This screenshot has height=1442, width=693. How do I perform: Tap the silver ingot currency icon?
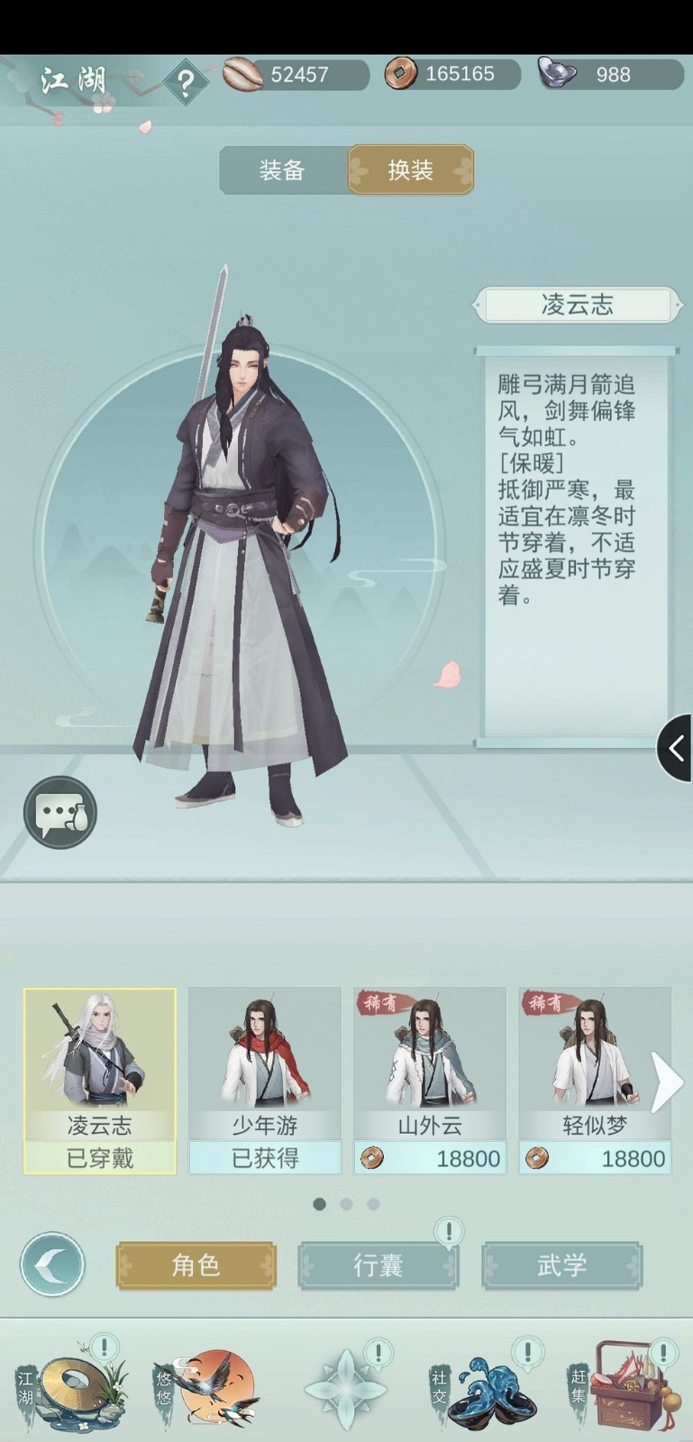[x=559, y=73]
